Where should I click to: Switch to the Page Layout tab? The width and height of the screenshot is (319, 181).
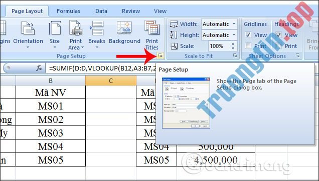click(27, 11)
